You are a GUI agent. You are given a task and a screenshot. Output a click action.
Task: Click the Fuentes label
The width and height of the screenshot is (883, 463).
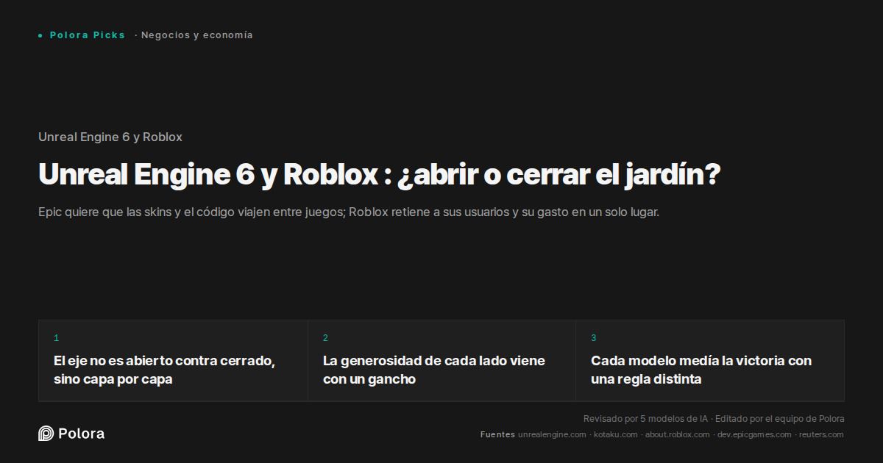click(497, 435)
